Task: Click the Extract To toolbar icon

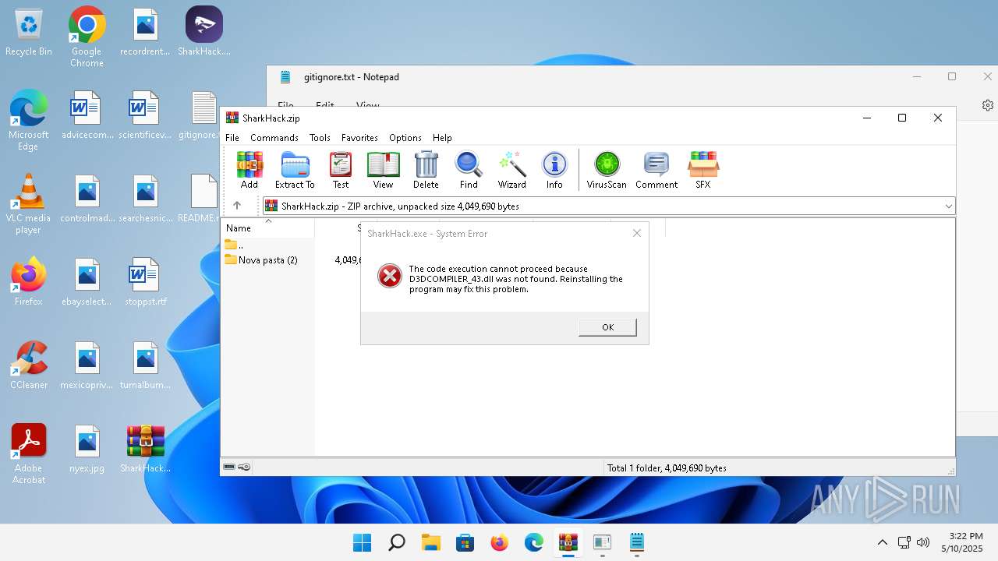Action: [x=295, y=170]
